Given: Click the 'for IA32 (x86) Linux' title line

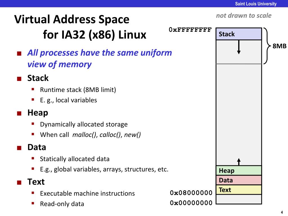Looking at the screenshot, I should [94, 35].
